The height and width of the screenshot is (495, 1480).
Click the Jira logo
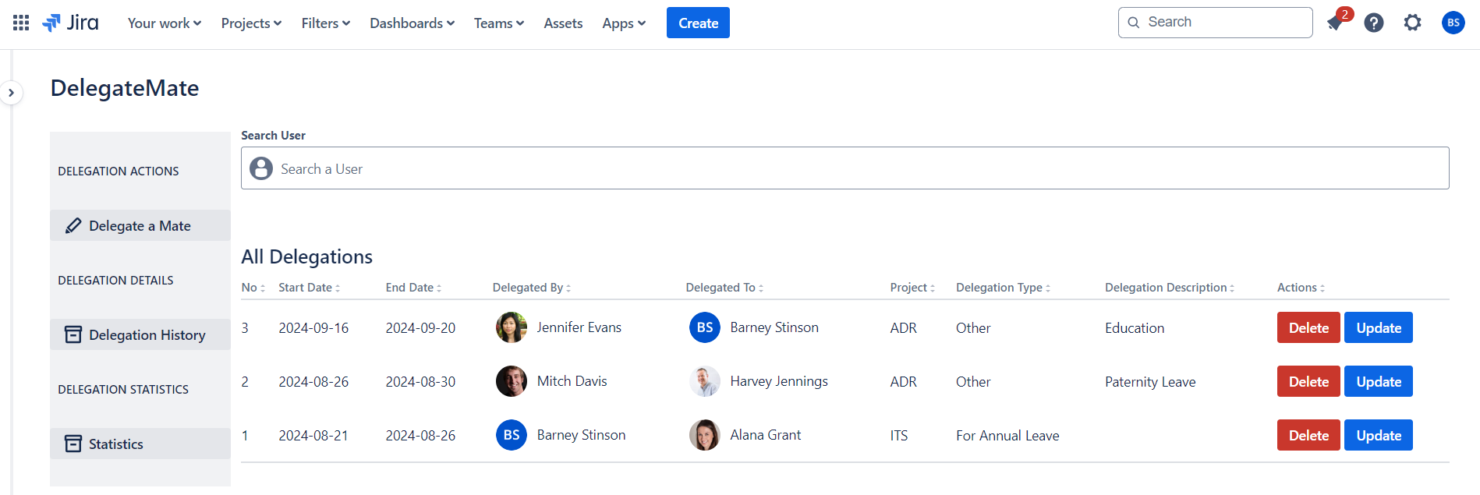pos(70,23)
